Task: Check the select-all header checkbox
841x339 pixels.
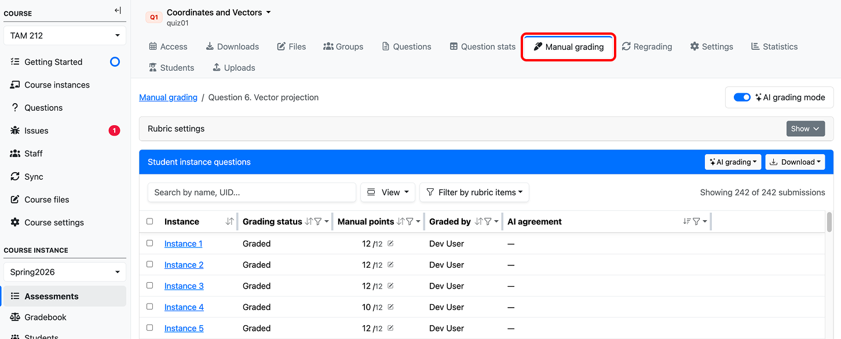Action: click(x=150, y=221)
